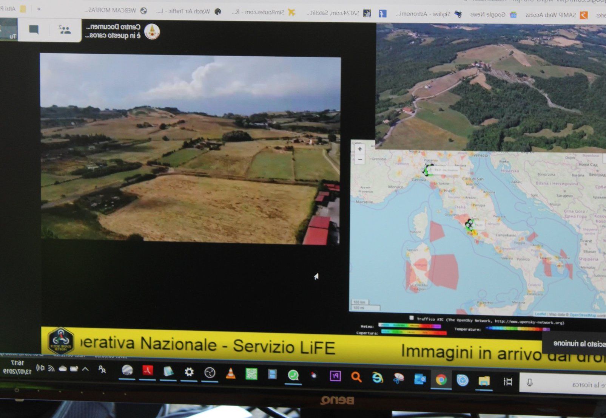606x418 pixels.
Task: Expand hidden system tray icons chevron
Action: coord(85,369)
